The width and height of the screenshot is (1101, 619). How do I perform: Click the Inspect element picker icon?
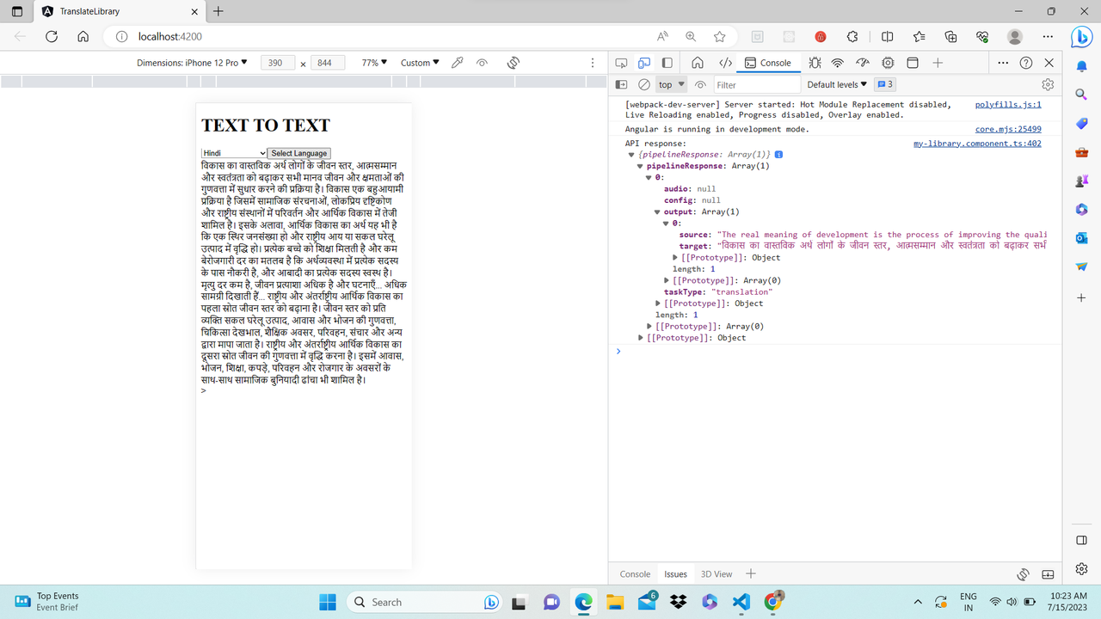coord(621,63)
